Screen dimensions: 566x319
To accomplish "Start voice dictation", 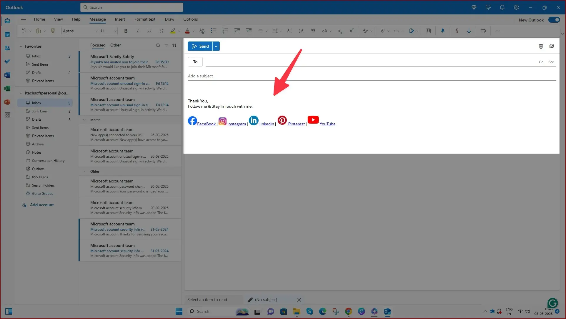I will coord(443,31).
